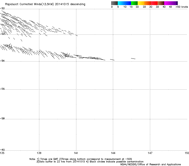Click the legend tick label '0'
Image resolution: width=189 pixels, height=166 pixels.
(x=112, y=7)
